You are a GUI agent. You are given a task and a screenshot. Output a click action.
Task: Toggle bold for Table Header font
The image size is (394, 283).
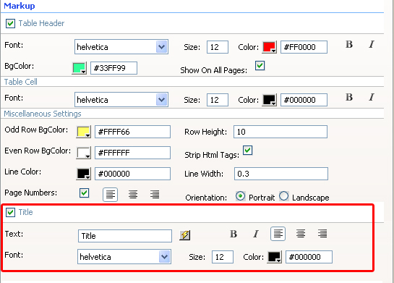[349, 45]
